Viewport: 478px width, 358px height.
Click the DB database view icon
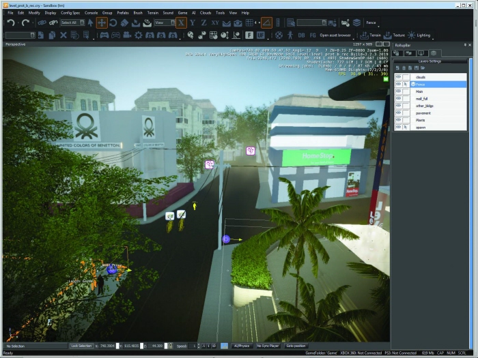[x=301, y=35]
